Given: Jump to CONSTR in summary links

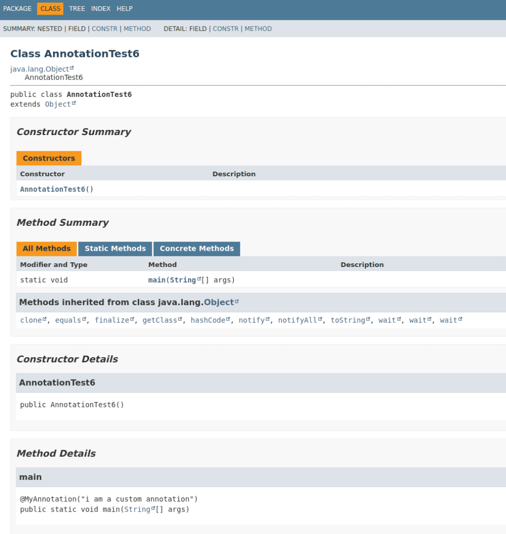Looking at the screenshot, I should coord(104,29).
